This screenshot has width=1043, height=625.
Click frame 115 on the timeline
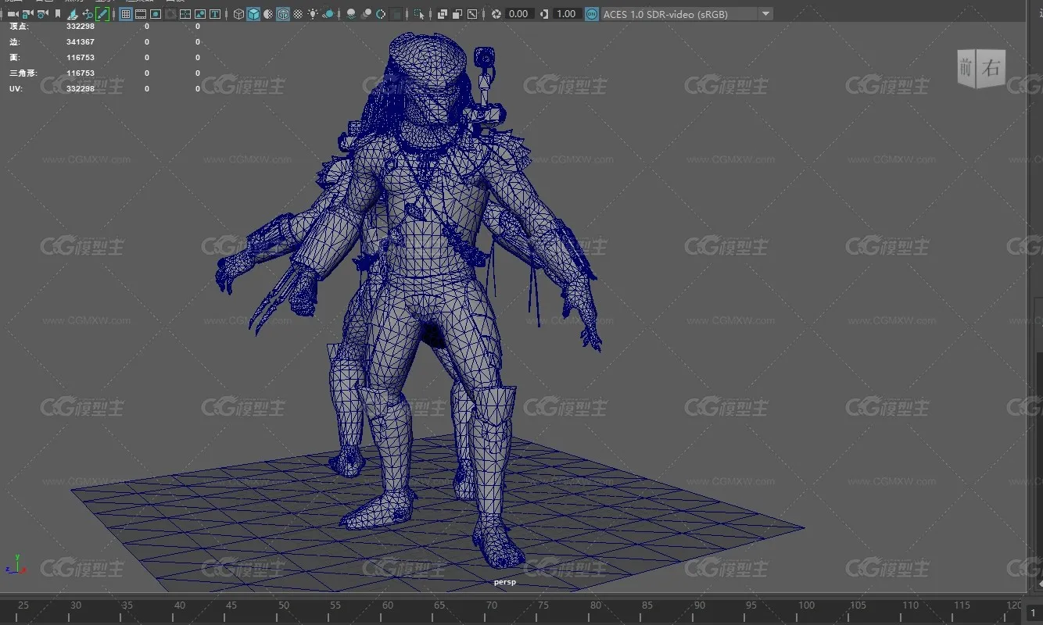click(962, 605)
